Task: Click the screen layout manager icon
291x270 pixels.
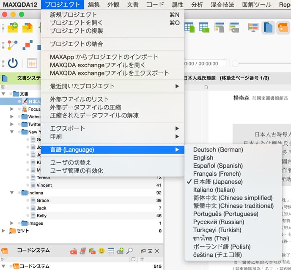Action: [253, 27]
